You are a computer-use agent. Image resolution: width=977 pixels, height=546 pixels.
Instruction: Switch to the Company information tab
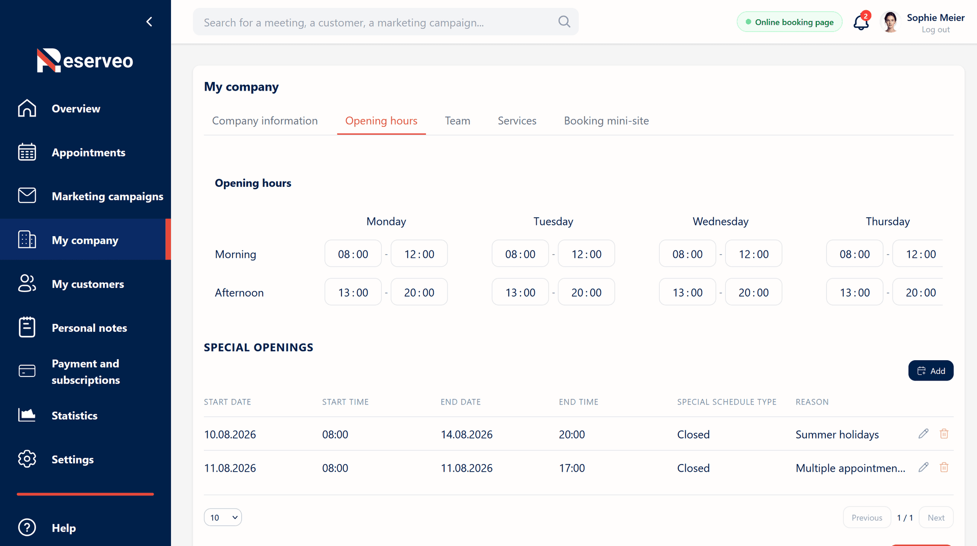coord(265,121)
